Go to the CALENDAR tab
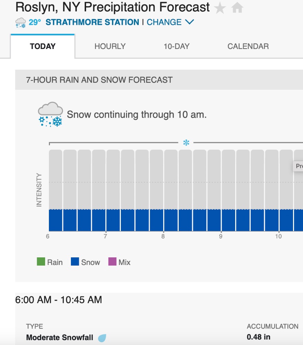 [248, 46]
